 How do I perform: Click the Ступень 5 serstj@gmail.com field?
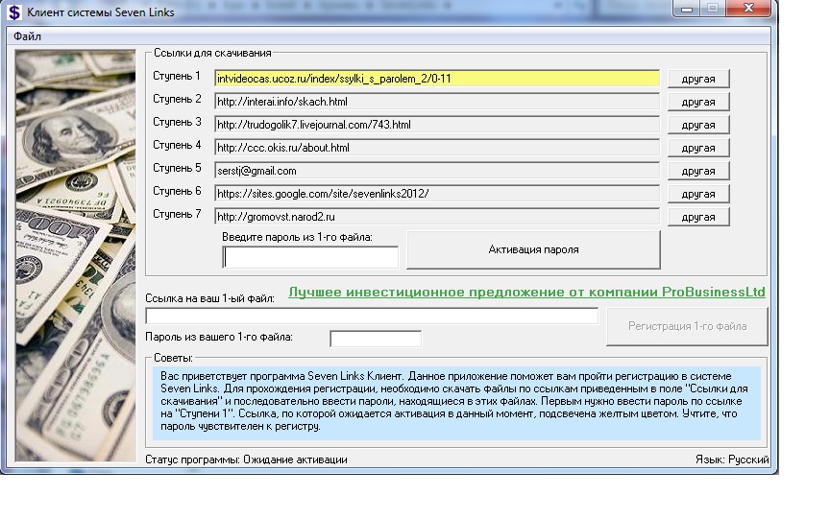[x=437, y=171]
